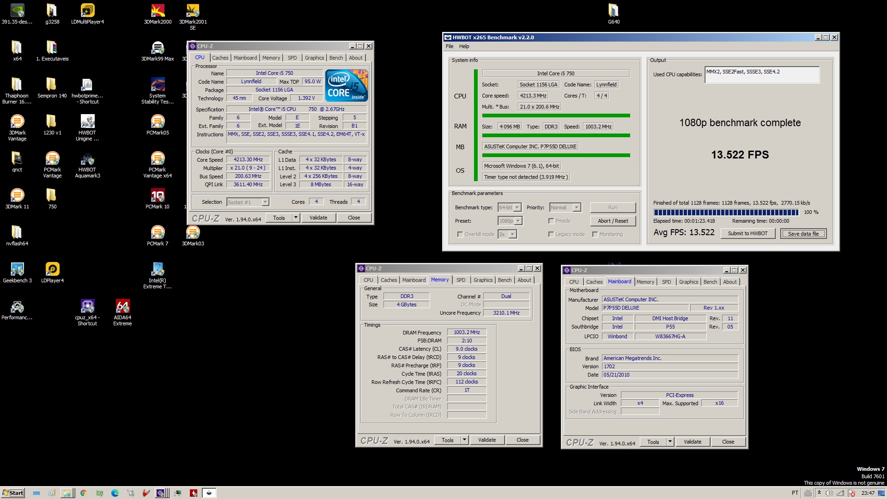The image size is (887, 499).
Task: Expand the Priority Normal dropdown
Action: (x=565, y=207)
